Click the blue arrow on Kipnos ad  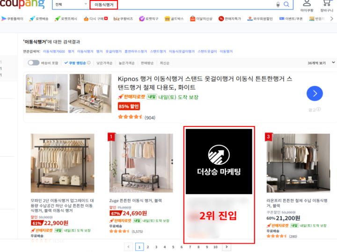point(315,93)
